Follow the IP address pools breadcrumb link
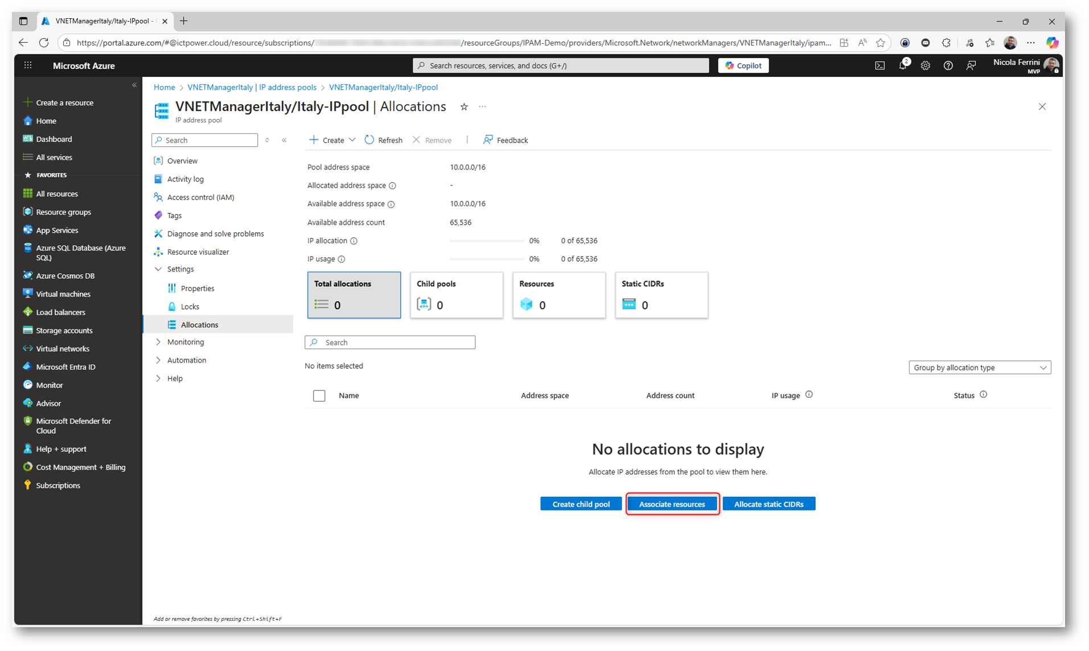Viewport: 1089px width, 651px height. 252,87
